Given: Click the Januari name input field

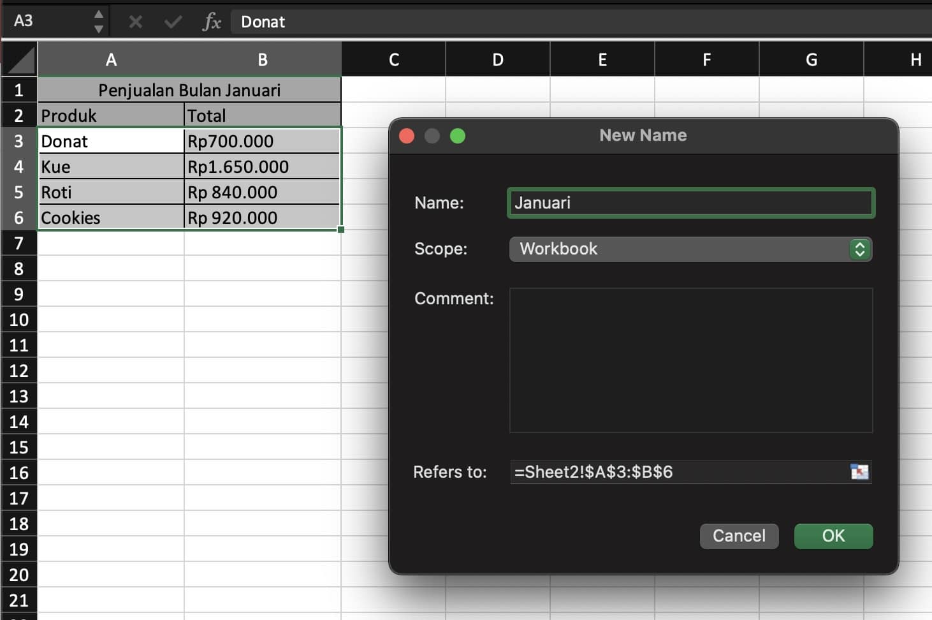Looking at the screenshot, I should [x=690, y=202].
